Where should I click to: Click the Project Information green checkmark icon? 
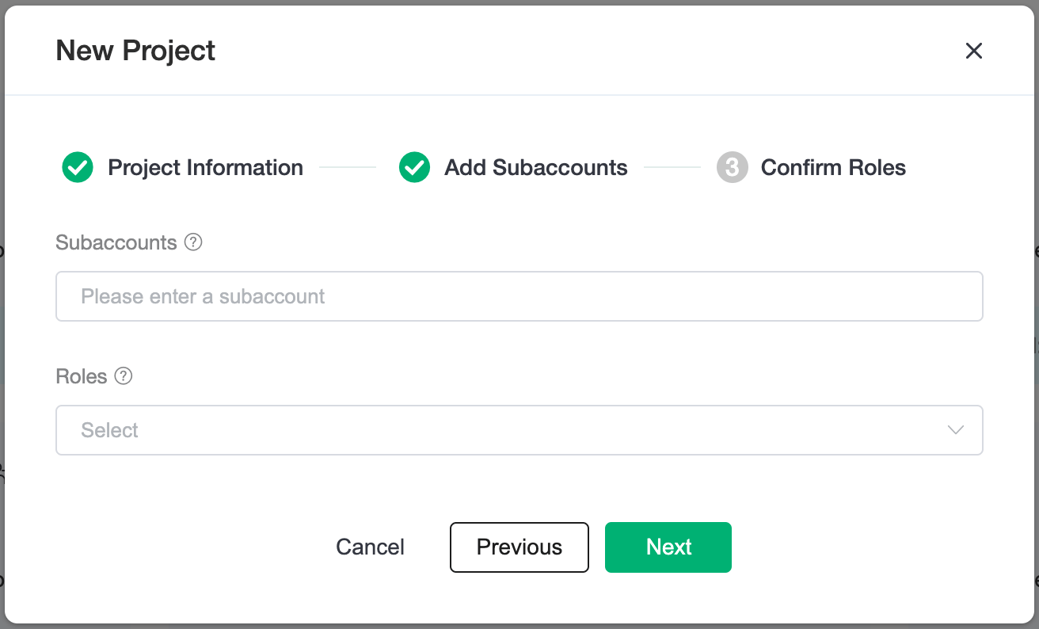tap(78, 168)
